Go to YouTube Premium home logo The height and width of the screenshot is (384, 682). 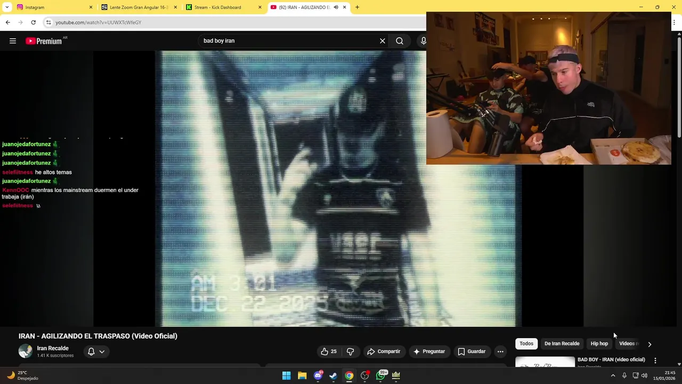[x=44, y=41]
